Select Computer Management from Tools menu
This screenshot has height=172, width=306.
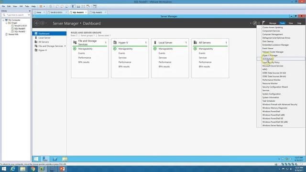click(281, 34)
